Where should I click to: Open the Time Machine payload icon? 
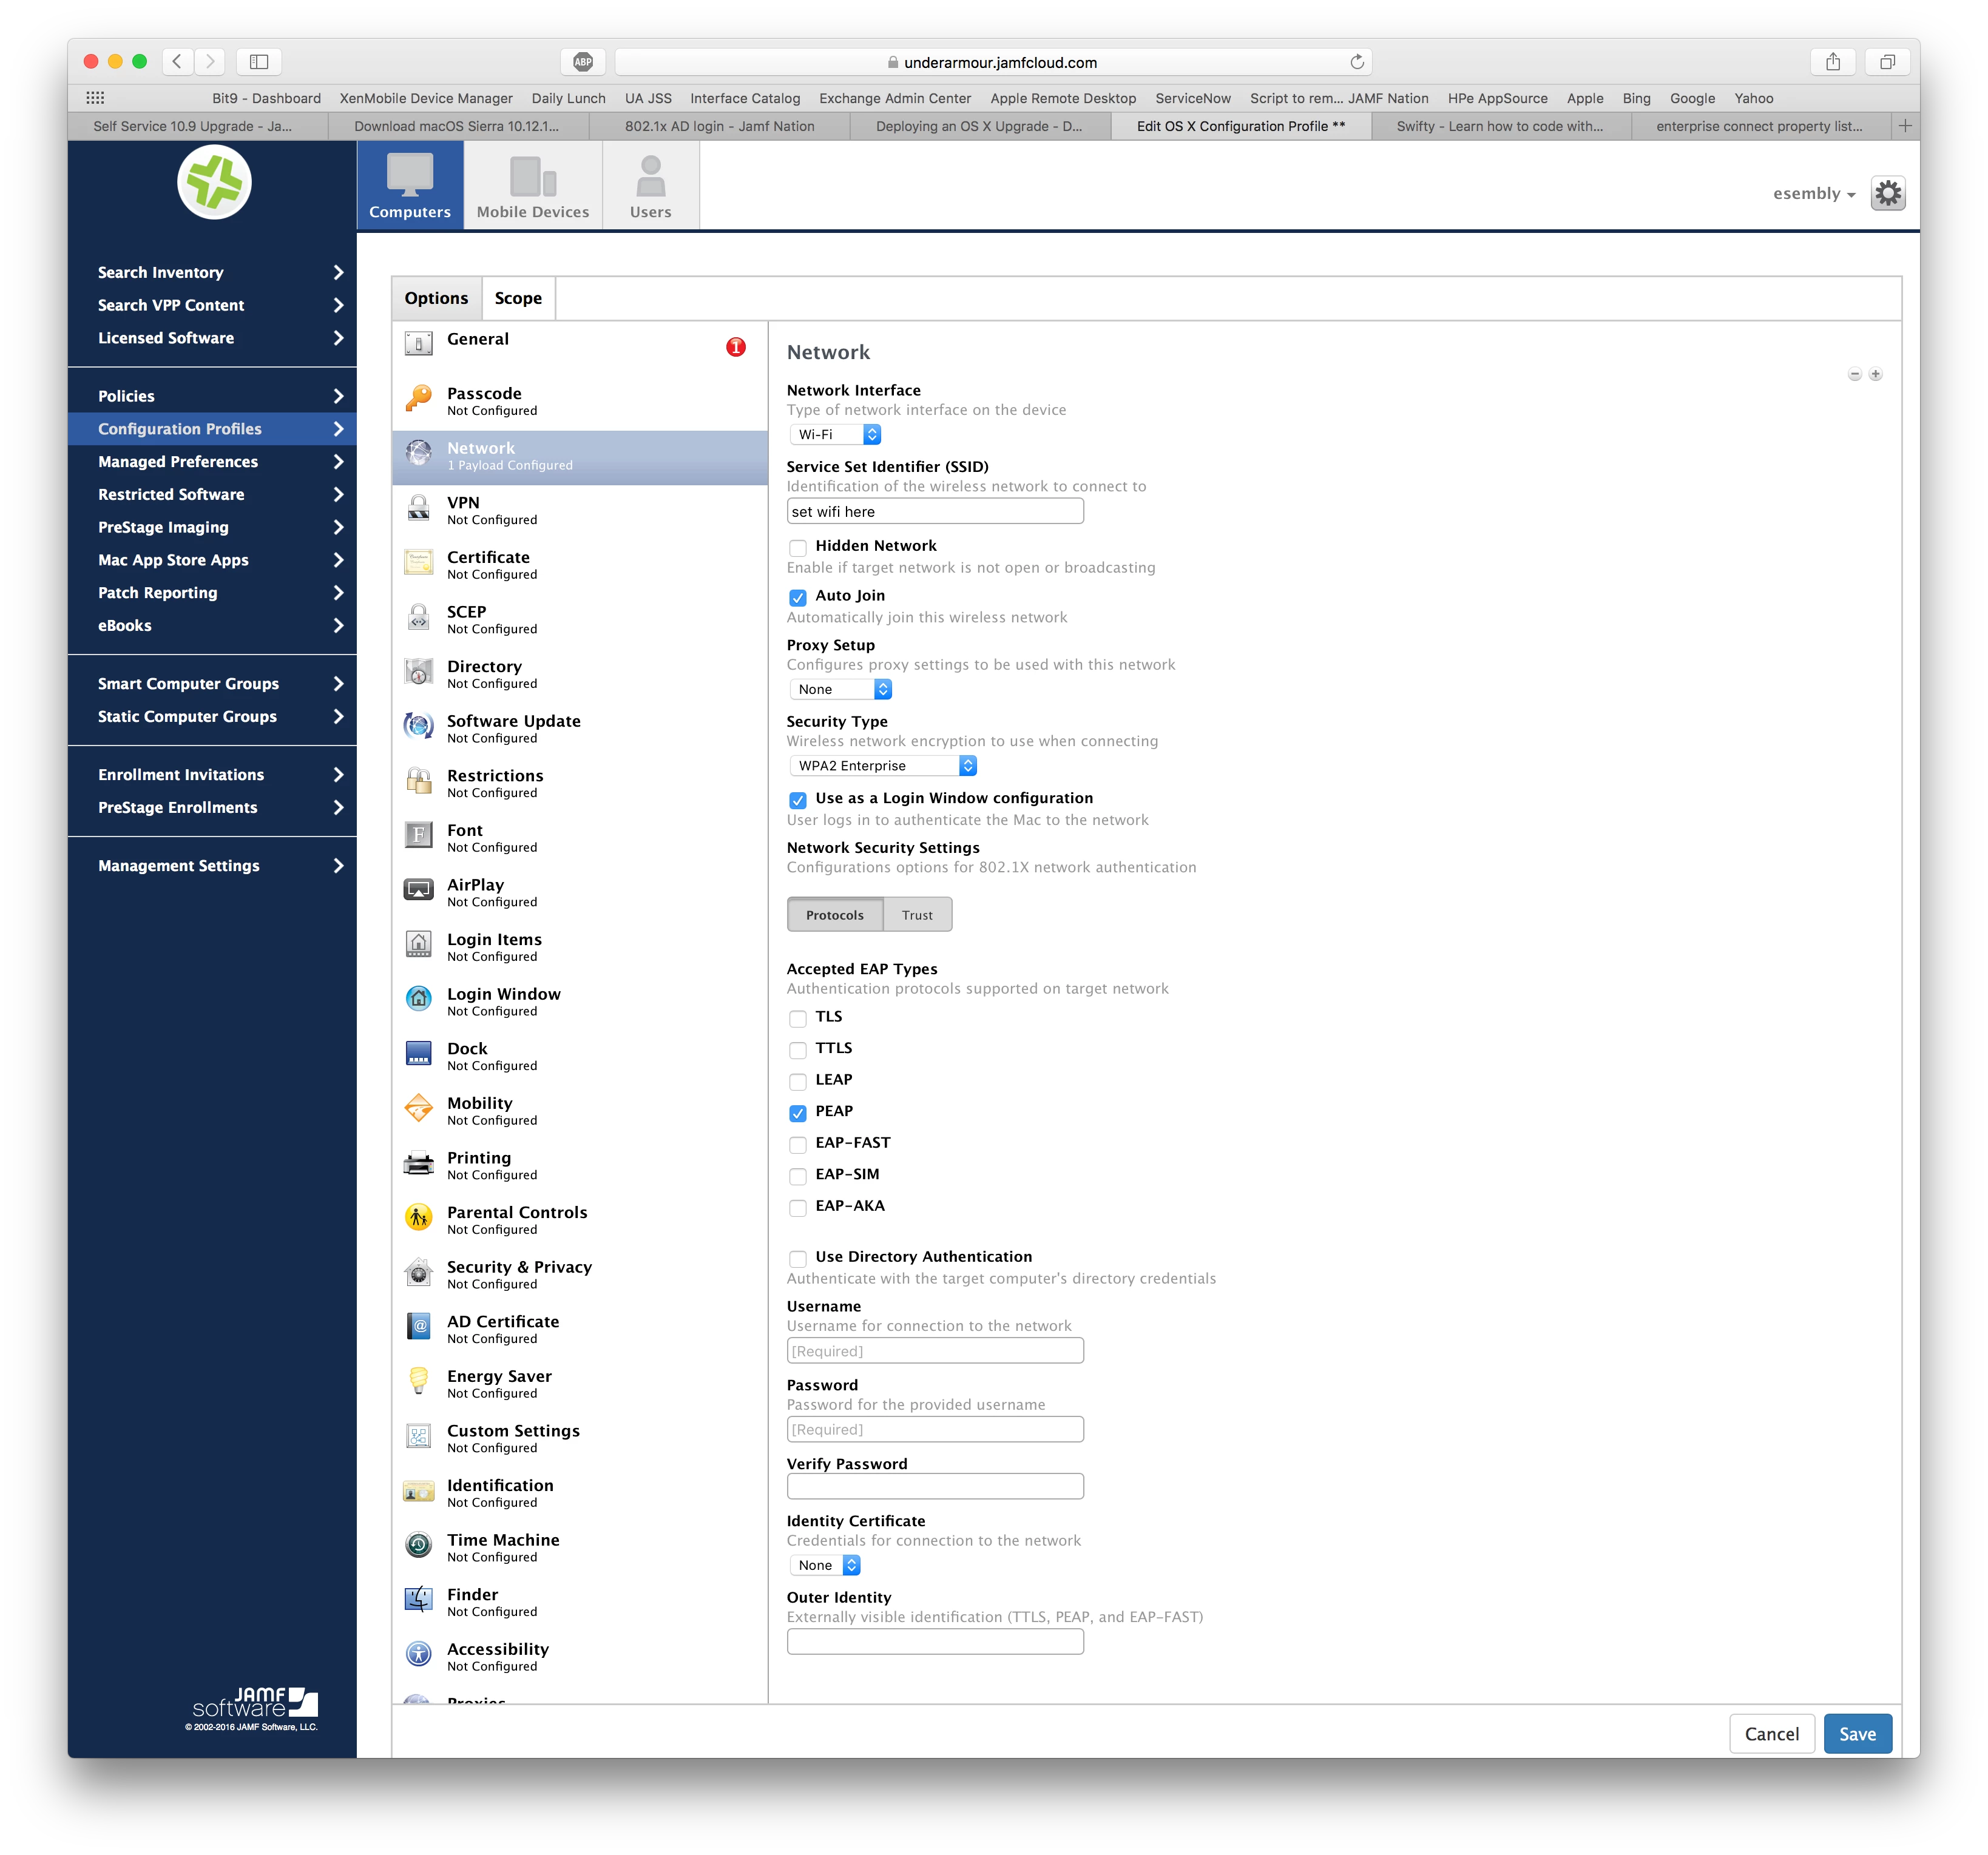pos(418,1546)
